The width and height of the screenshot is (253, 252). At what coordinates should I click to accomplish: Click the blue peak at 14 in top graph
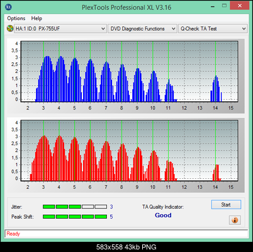pos(216,89)
